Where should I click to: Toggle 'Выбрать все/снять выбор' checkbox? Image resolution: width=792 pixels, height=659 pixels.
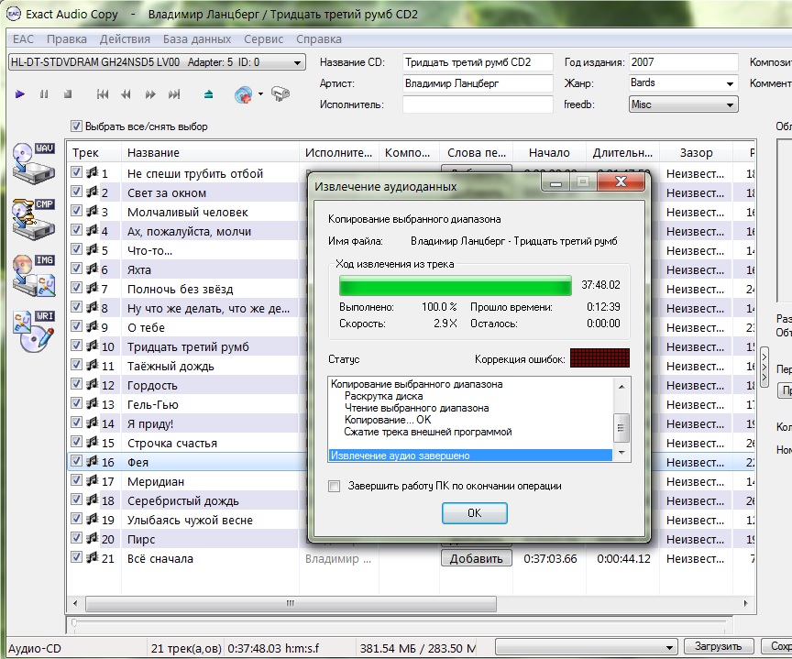pyautogui.click(x=77, y=126)
